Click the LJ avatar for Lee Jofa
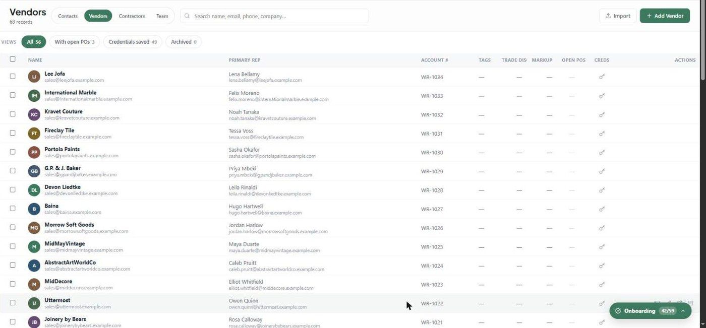 click(x=34, y=77)
